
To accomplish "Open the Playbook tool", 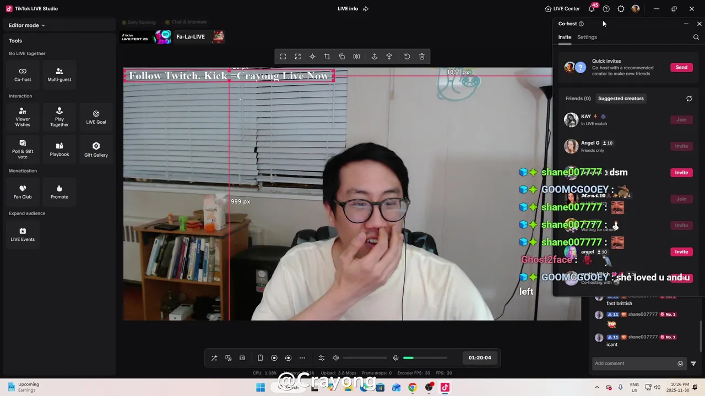I will point(59,150).
